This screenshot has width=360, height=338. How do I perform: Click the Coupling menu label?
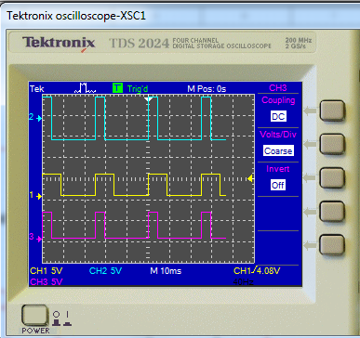point(278,100)
